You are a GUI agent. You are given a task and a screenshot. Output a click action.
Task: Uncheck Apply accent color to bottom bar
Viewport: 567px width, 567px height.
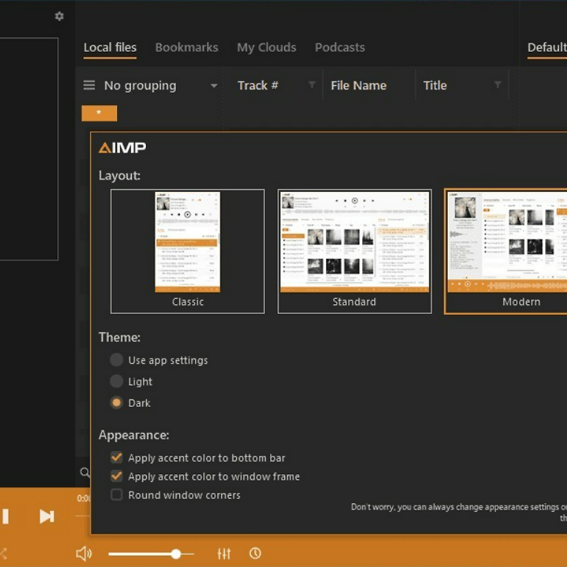[116, 458]
